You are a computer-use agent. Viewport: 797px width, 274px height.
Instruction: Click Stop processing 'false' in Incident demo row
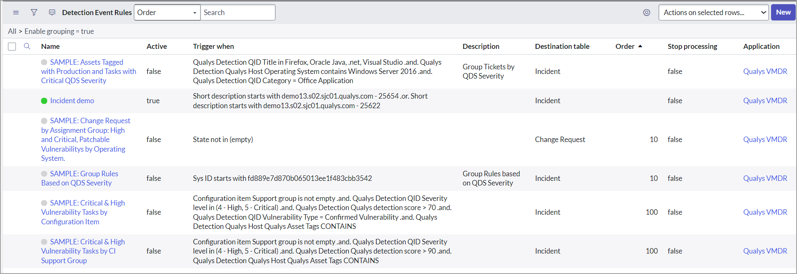(675, 101)
